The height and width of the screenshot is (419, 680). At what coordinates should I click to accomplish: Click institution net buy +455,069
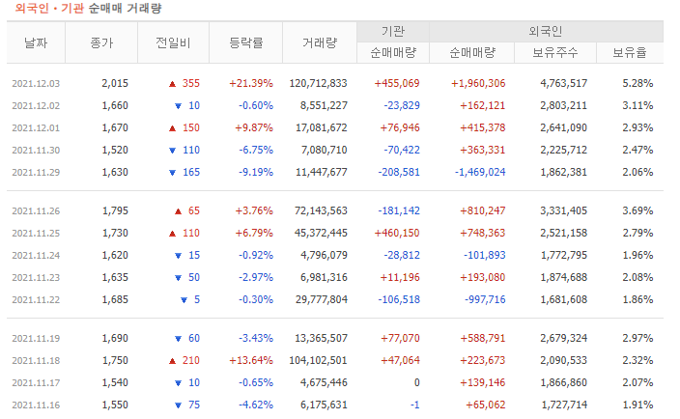click(x=397, y=83)
